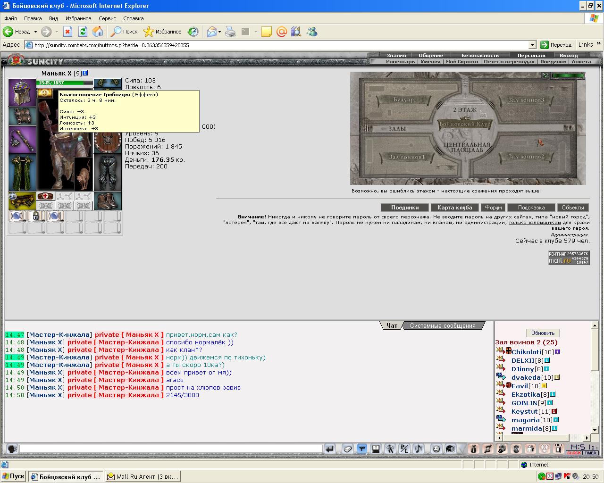Open IE History toolbar icon

point(193,32)
